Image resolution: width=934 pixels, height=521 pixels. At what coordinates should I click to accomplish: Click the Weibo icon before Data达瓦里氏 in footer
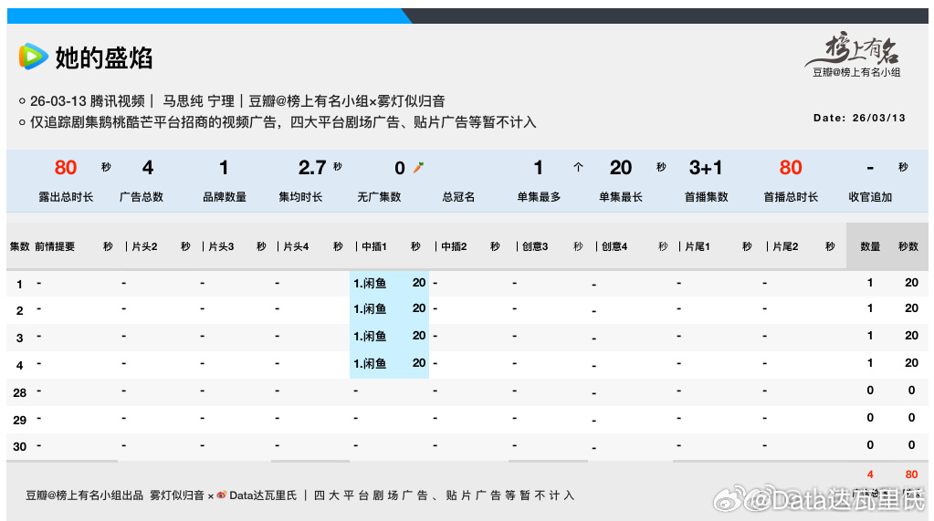[222, 495]
